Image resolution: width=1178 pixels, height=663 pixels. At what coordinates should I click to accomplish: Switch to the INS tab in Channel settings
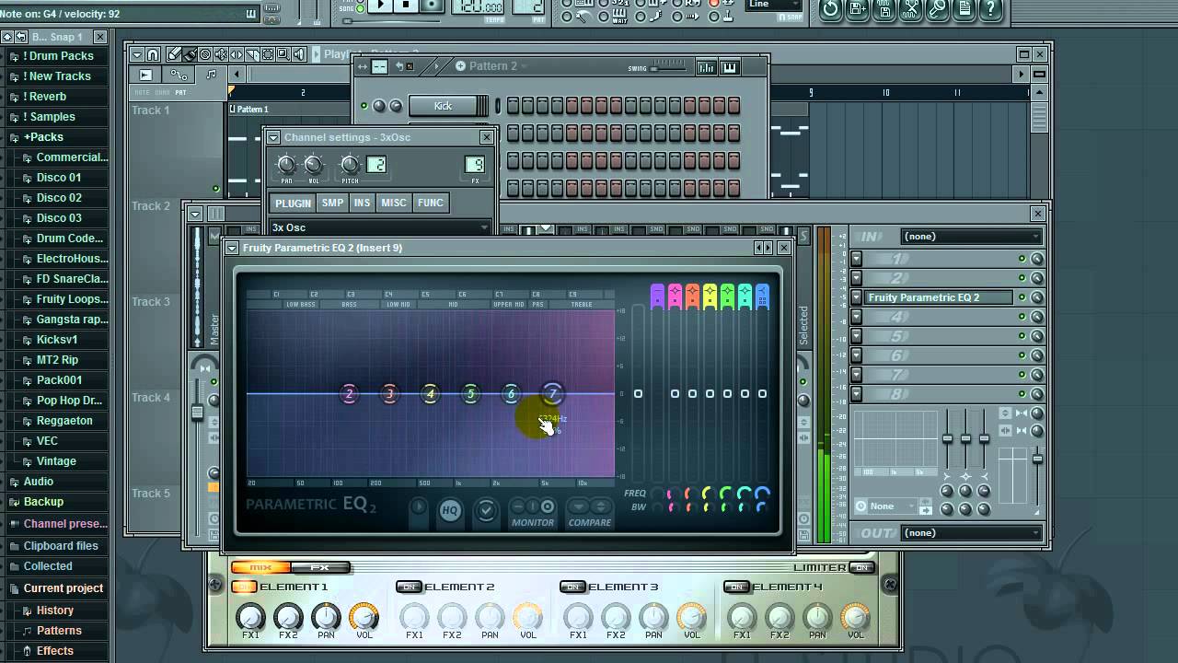tap(363, 204)
